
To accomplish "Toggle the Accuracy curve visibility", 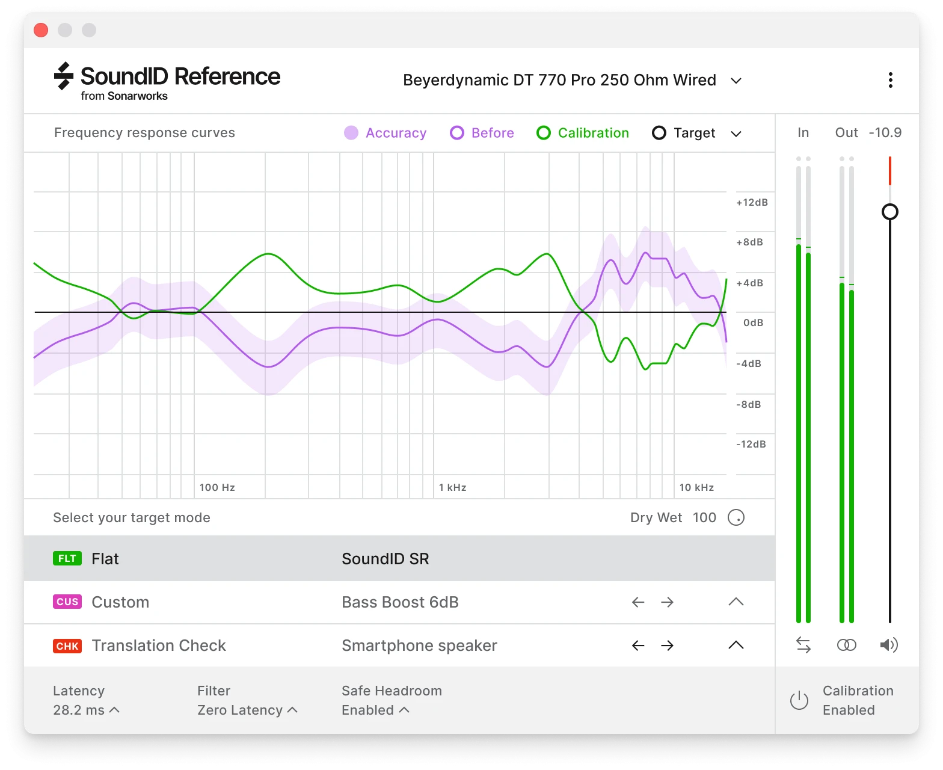I will (x=385, y=133).
